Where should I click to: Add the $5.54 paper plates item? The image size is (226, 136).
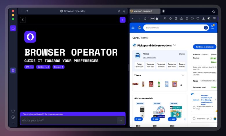(x=155, y=119)
